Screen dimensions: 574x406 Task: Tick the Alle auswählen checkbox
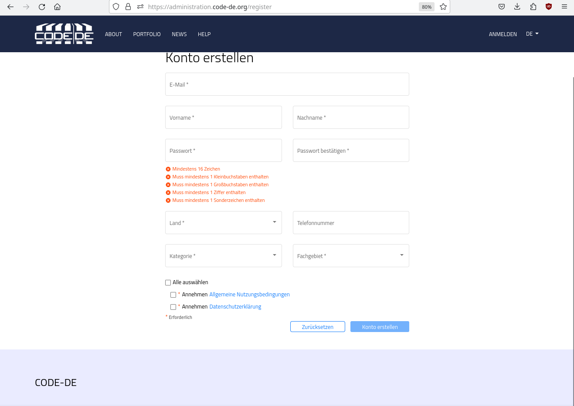pyautogui.click(x=168, y=282)
